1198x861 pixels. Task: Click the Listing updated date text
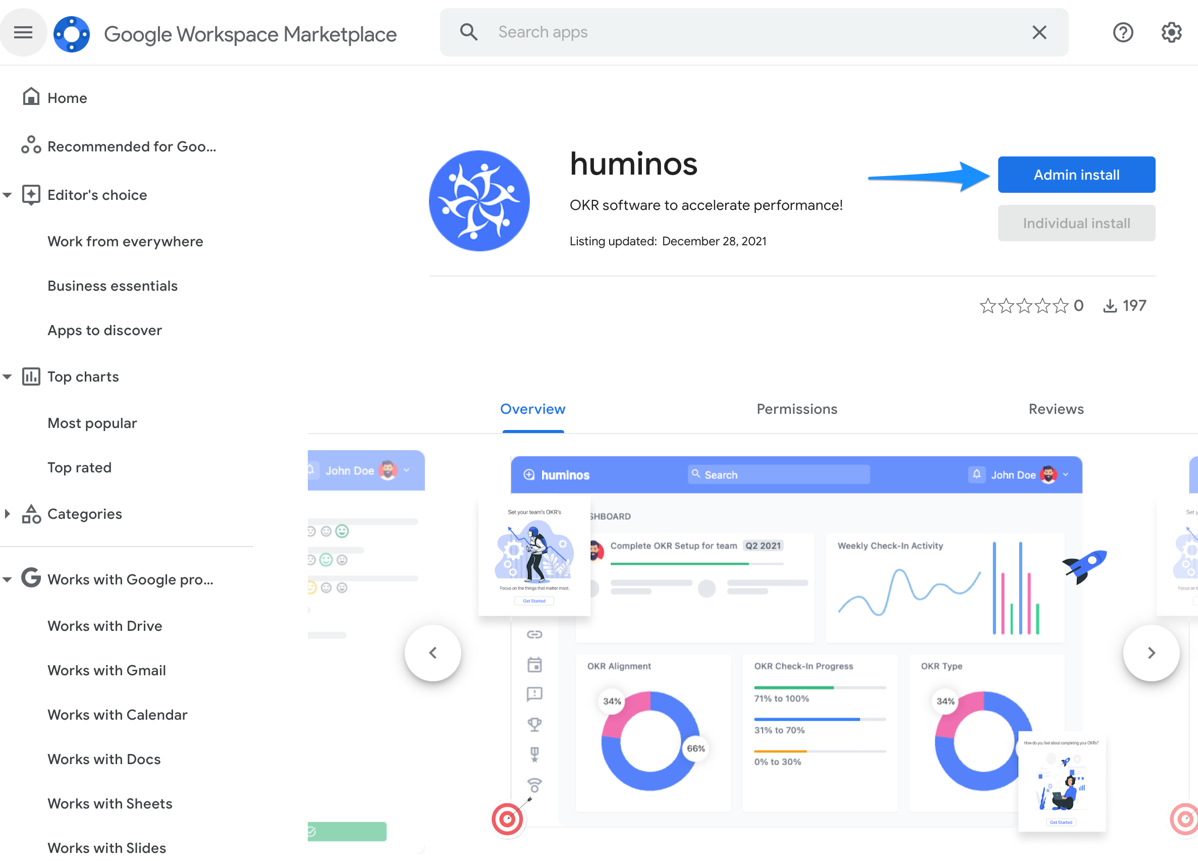tap(668, 241)
